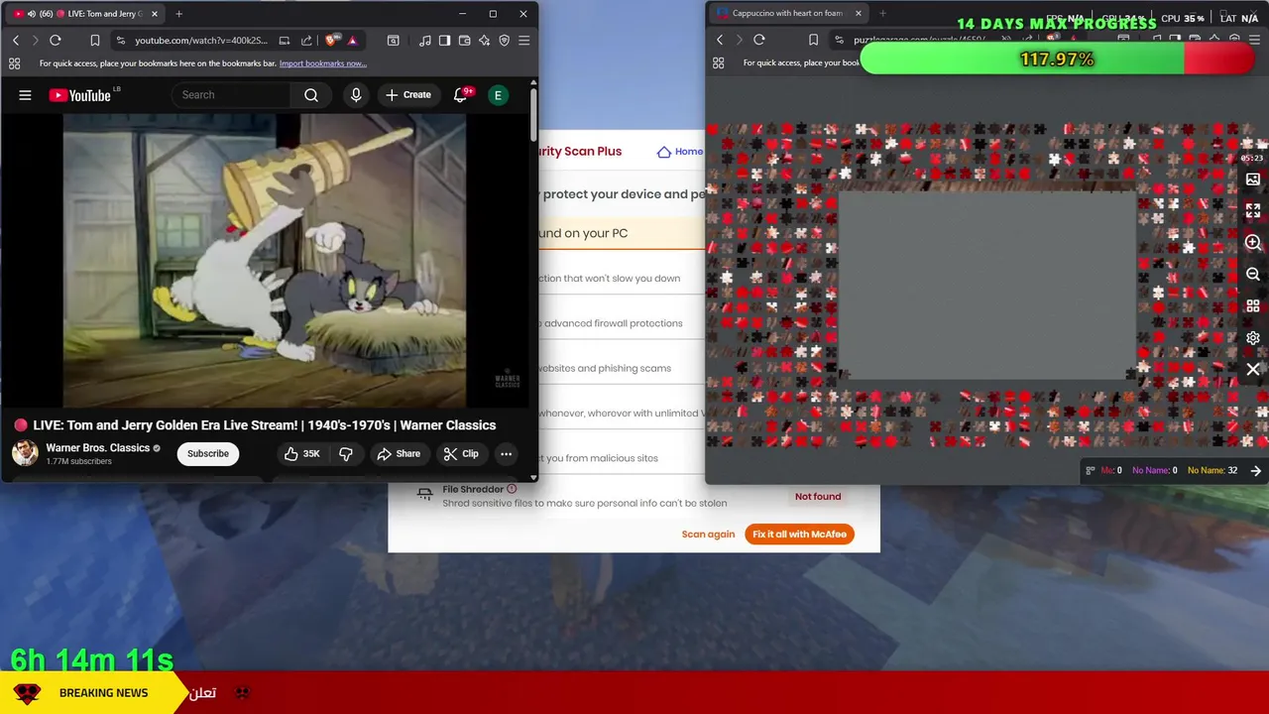Image resolution: width=1269 pixels, height=714 pixels.
Task: Click the YouTube Create button
Action: click(x=408, y=95)
